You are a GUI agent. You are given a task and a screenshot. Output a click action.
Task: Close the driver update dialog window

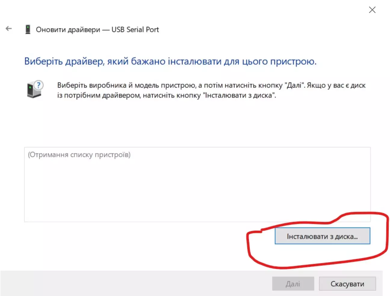point(372,10)
